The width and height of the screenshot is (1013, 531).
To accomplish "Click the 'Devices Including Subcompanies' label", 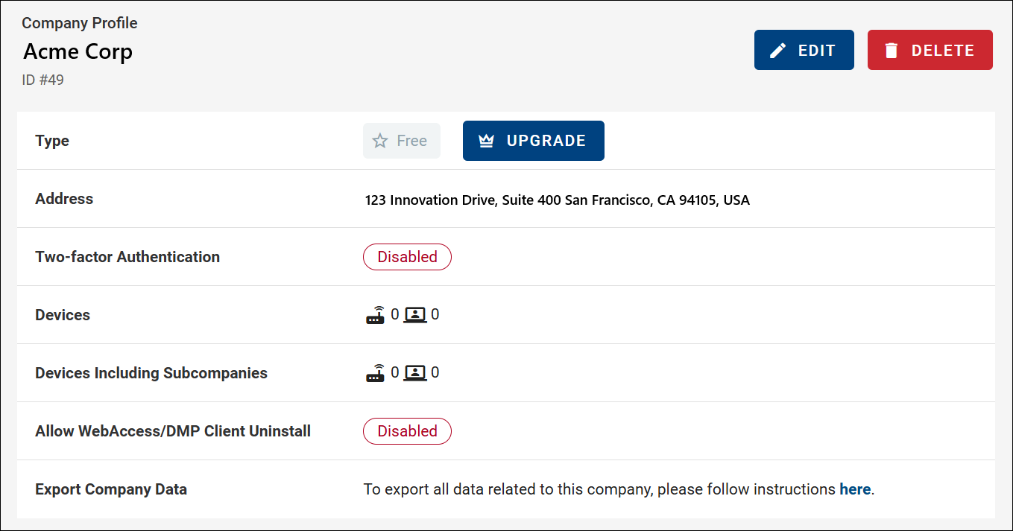I will point(151,373).
